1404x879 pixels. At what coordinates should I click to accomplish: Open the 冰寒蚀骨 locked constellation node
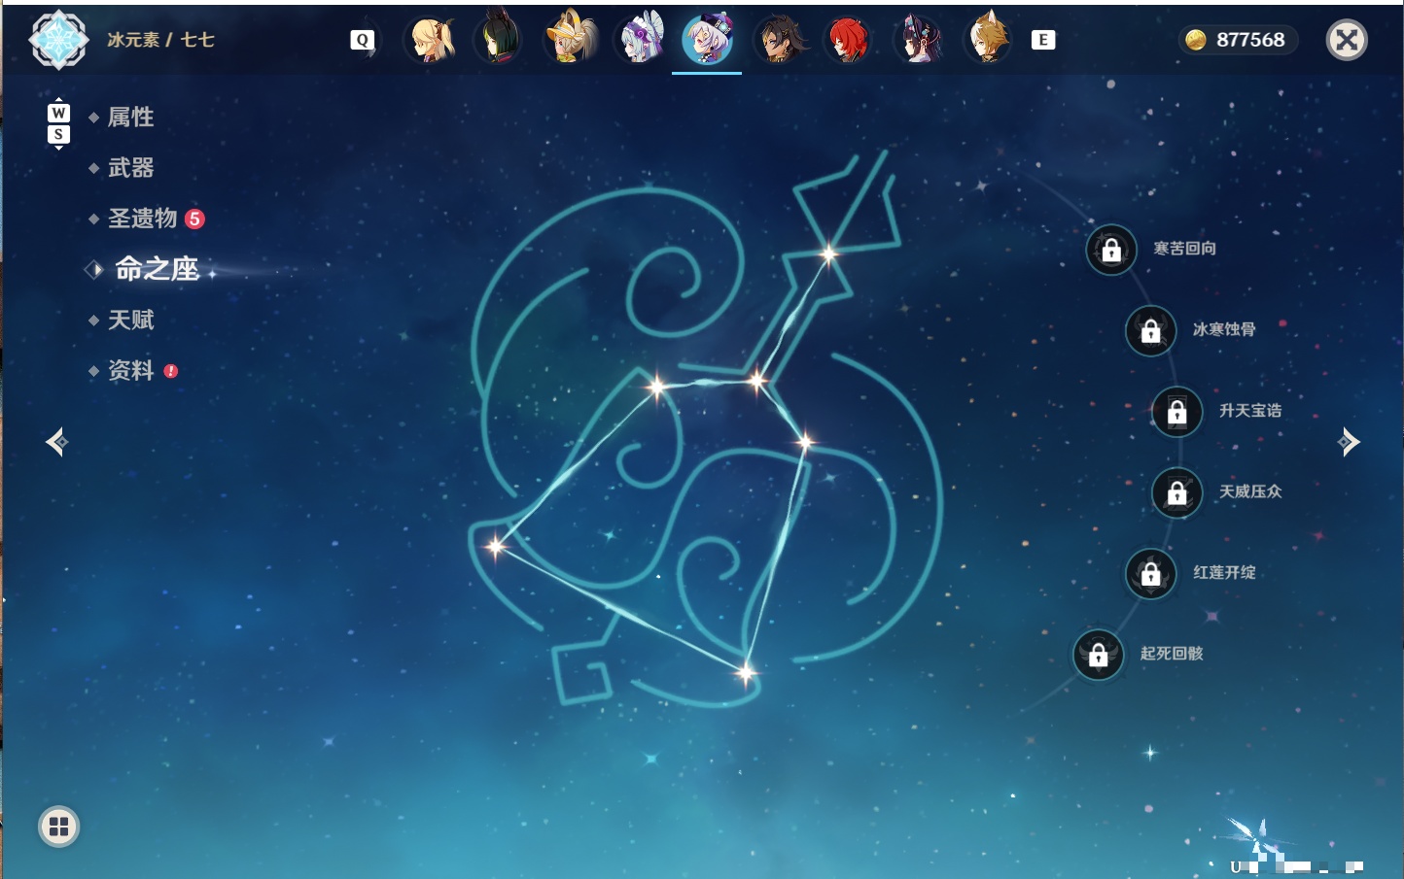1151,330
